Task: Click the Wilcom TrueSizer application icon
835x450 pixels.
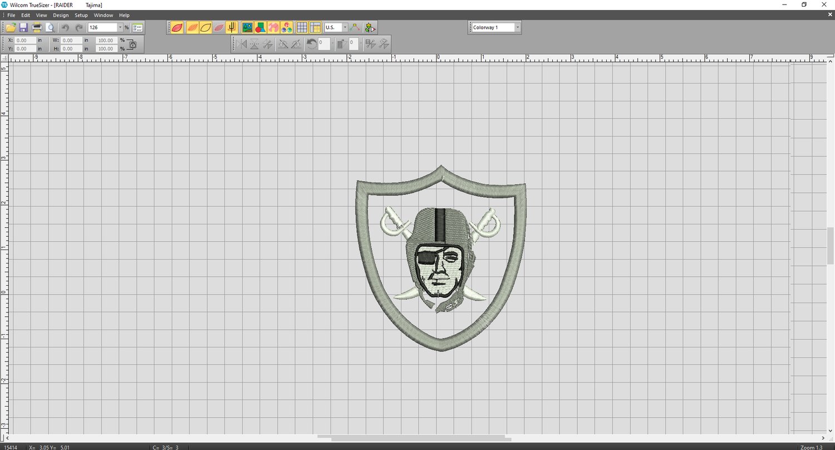Action: pyautogui.click(x=4, y=4)
